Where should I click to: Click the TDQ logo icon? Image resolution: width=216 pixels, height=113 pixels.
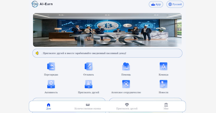tap(35, 4)
